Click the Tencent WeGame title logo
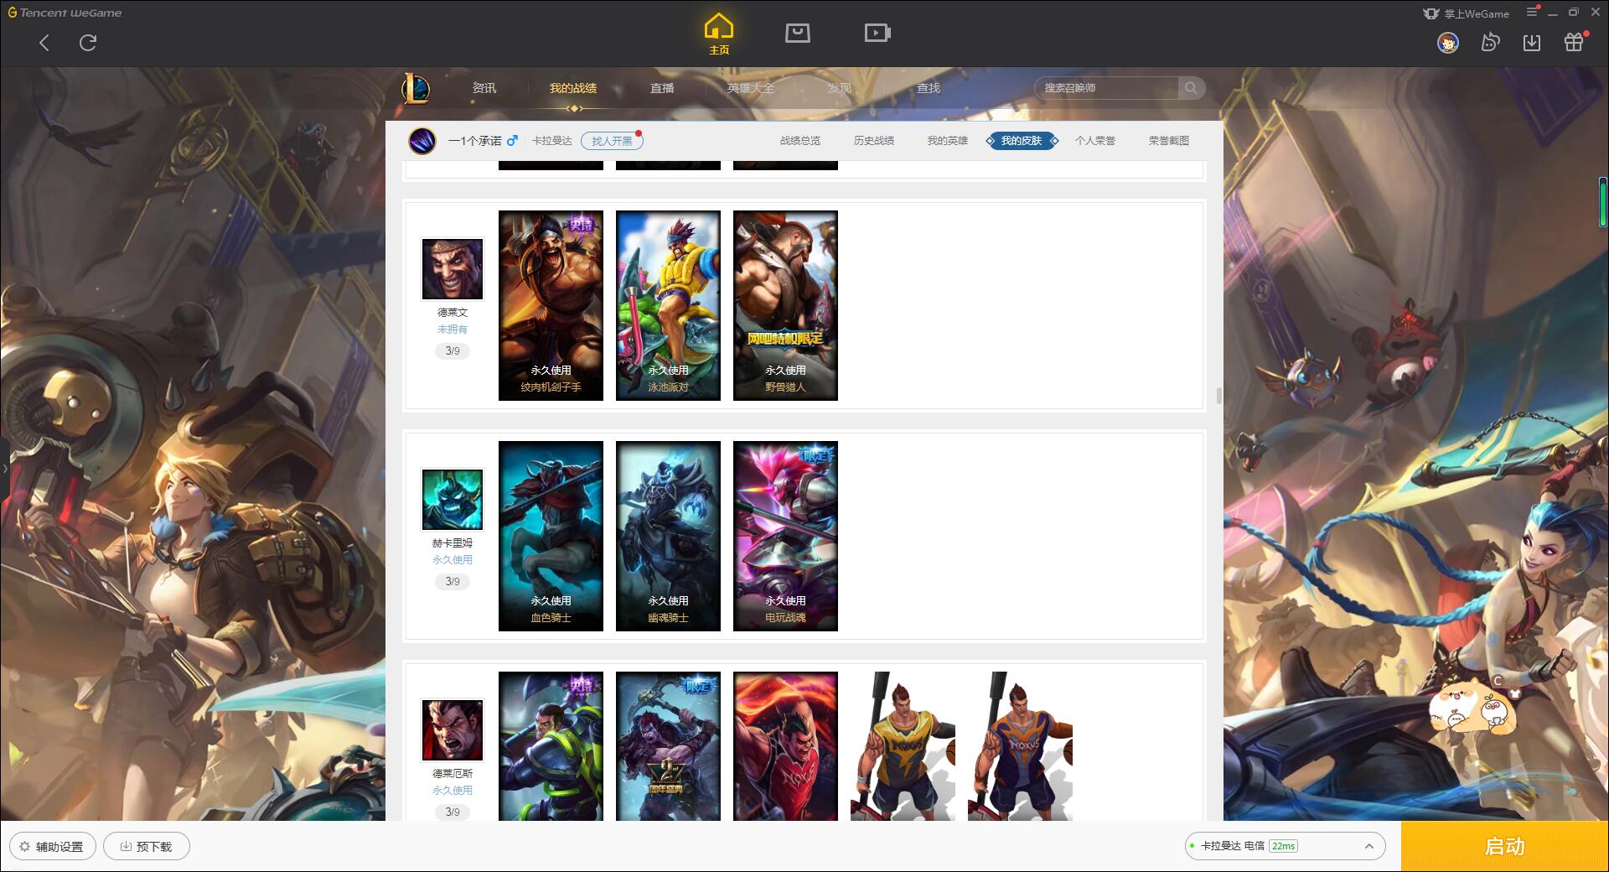 [65, 13]
